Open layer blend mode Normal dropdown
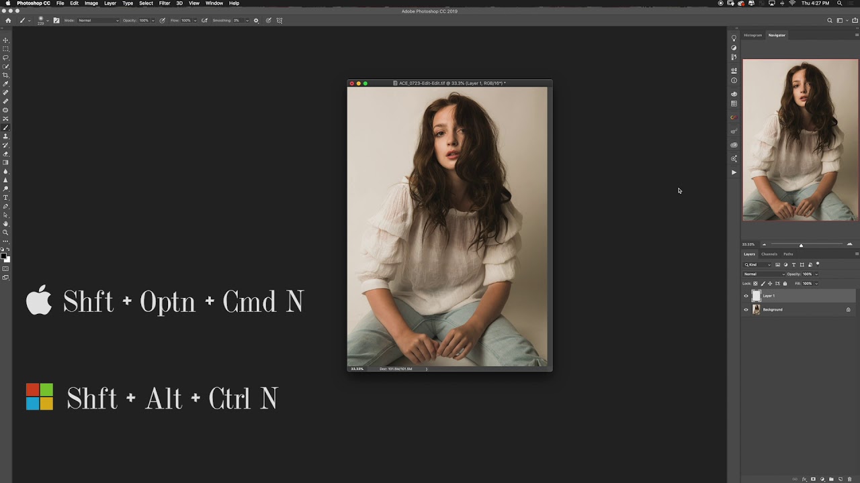This screenshot has width=860, height=483. click(764, 274)
